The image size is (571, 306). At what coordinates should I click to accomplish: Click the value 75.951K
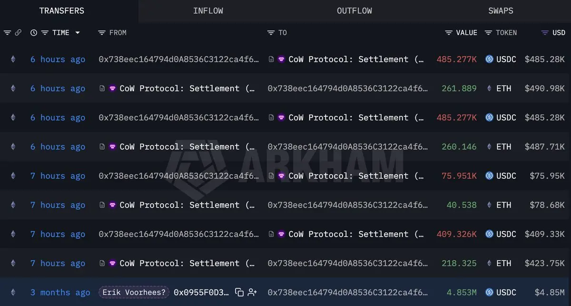pyautogui.click(x=459, y=176)
